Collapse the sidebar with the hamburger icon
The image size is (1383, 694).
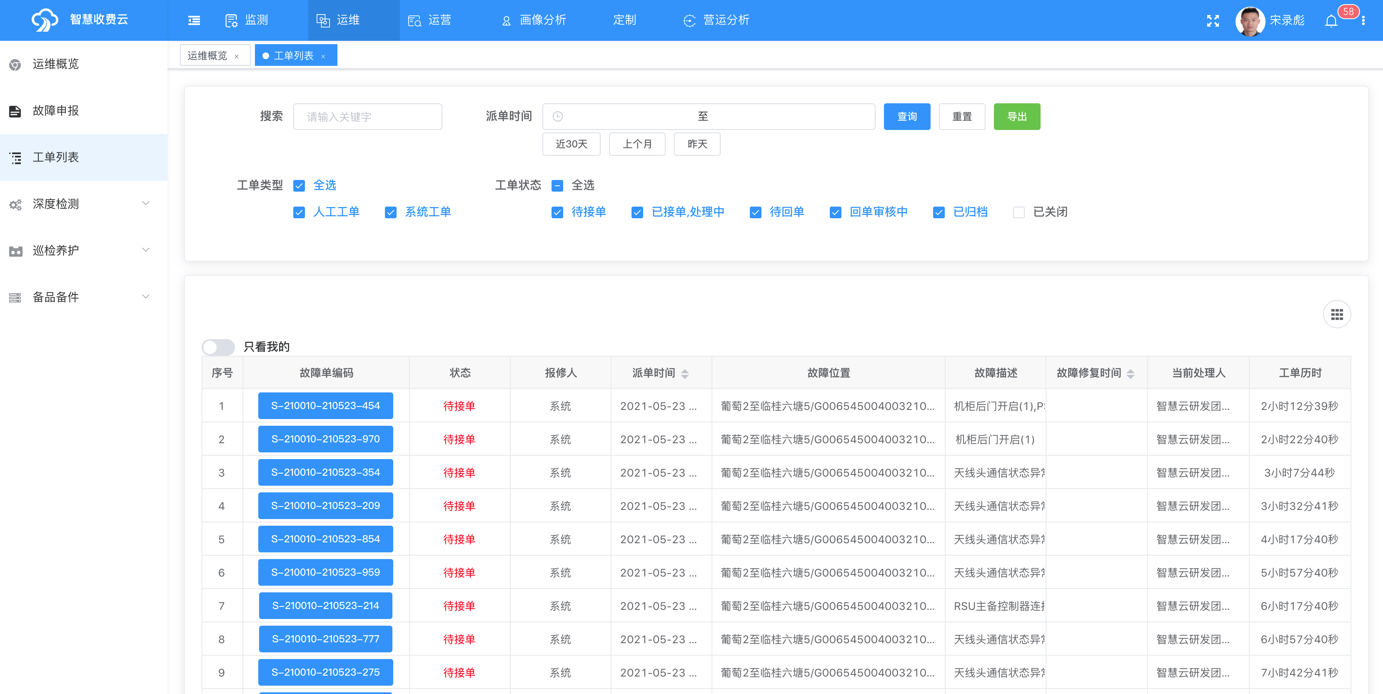coord(194,20)
